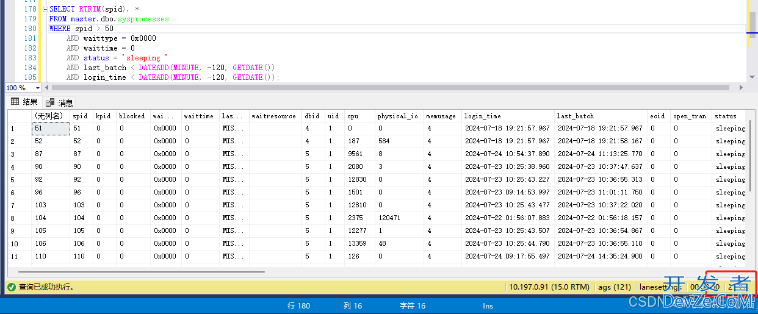758x314 pixels.
Task: Click the Ins insert mode indicator
Action: click(x=488, y=305)
